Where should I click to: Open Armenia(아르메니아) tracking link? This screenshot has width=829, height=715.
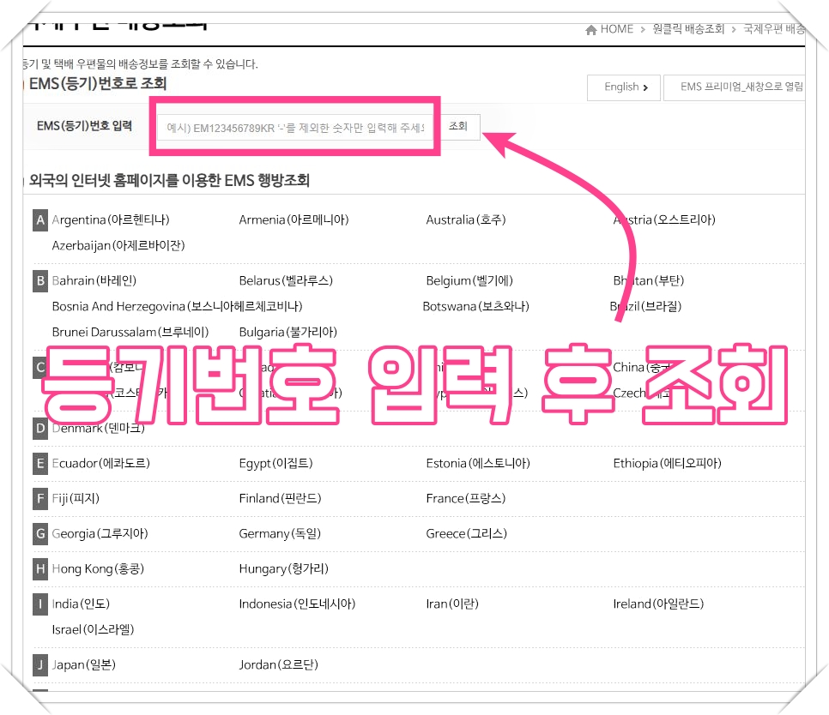pos(294,220)
